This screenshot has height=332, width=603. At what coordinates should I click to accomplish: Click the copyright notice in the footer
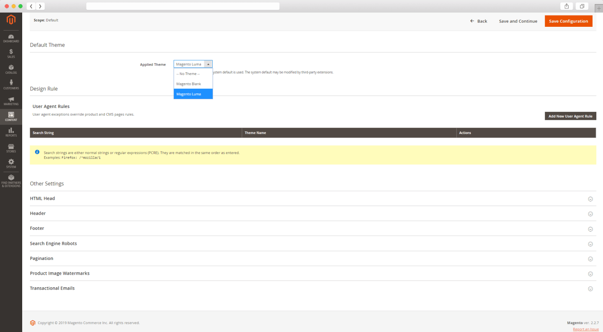pos(89,323)
